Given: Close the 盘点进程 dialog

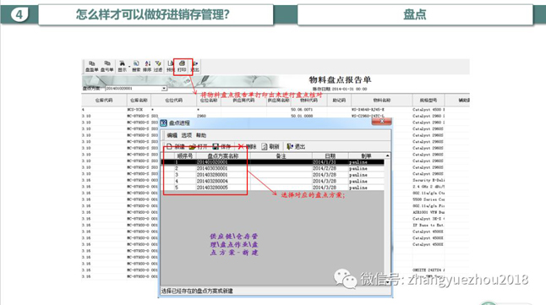Looking at the screenshot, I should pyautogui.click(x=382, y=121).
